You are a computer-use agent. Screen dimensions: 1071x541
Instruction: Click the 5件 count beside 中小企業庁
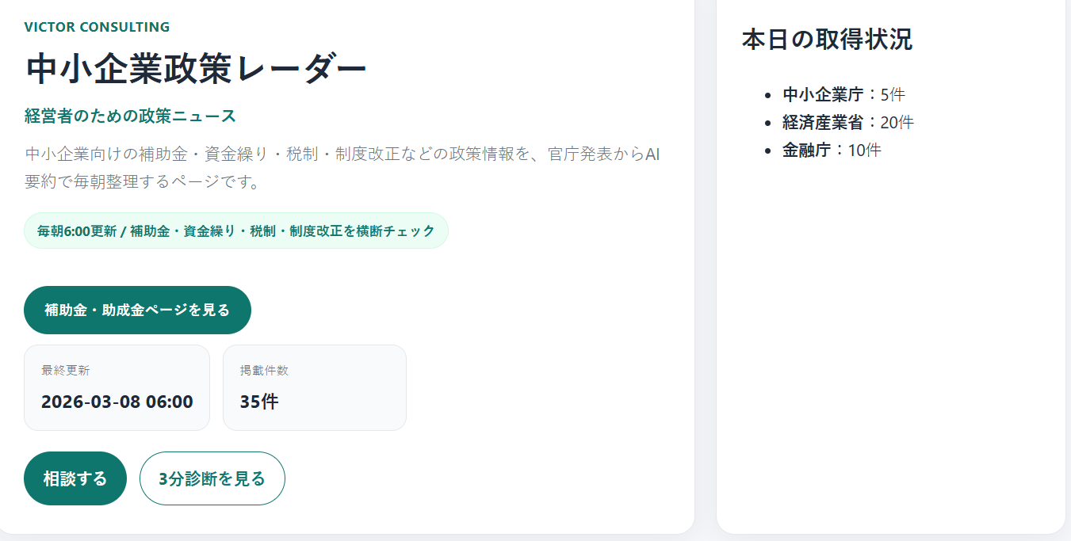[893, 94]
